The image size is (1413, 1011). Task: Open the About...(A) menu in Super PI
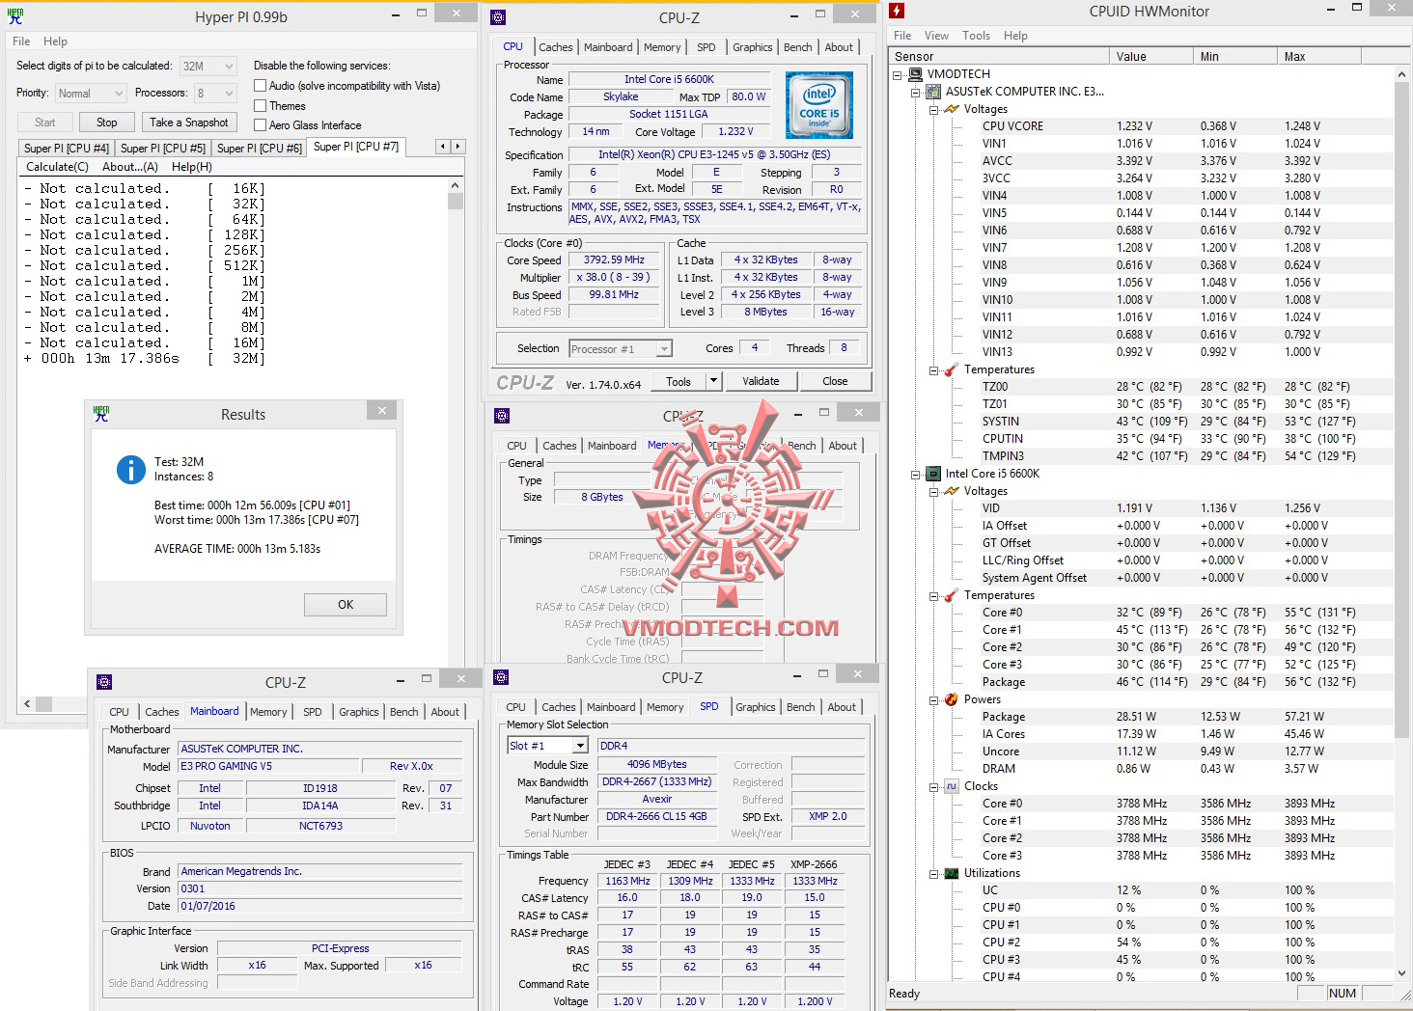[130, 167]
